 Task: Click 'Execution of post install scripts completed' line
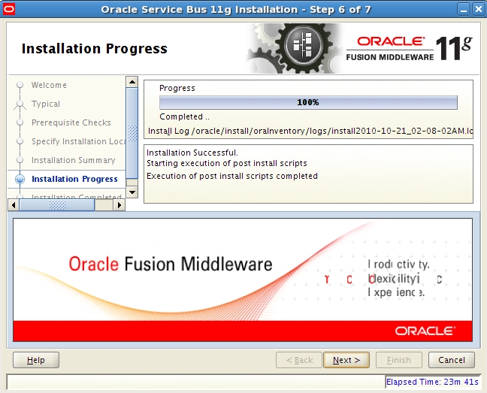click(x=232, y=176)
